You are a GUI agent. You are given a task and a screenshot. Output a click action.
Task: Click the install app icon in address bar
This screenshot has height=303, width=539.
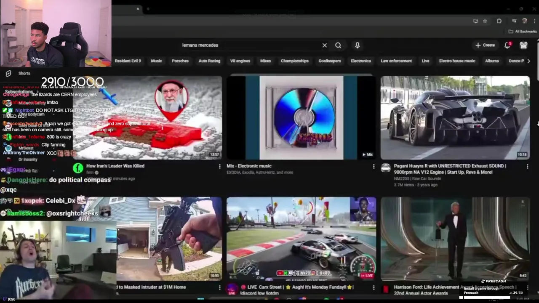click(x=475, y=21)
